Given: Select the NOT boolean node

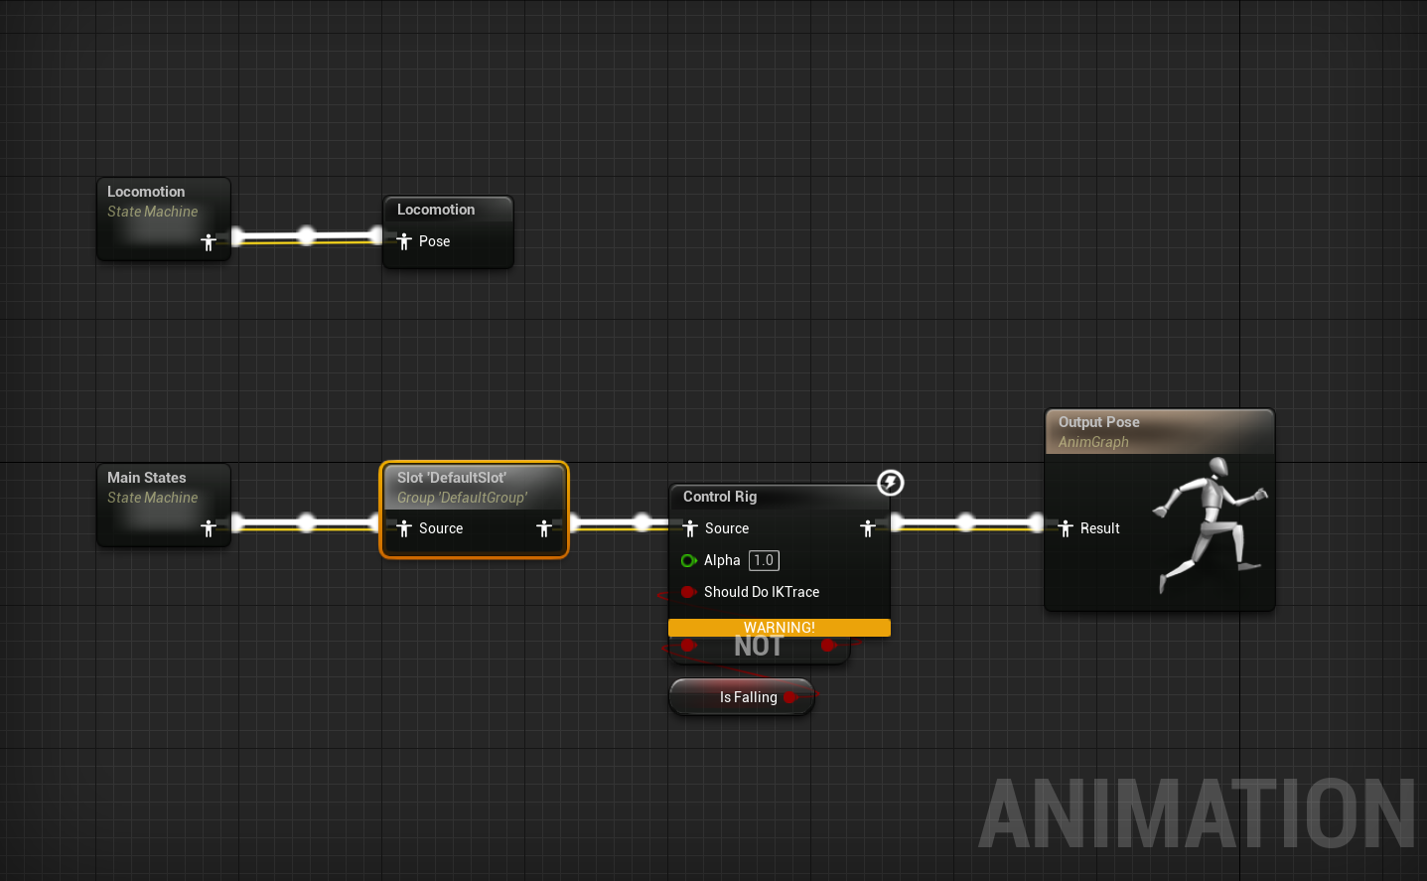Looking at the screenshot, I should click(760, 649).
